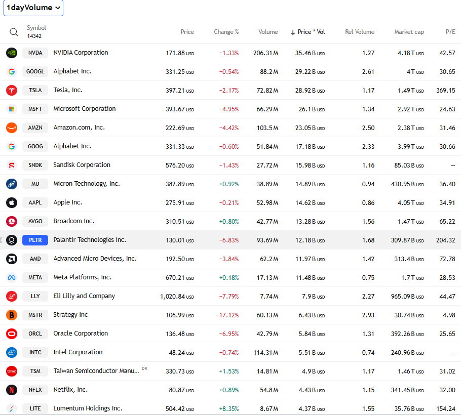Image resolution: width=461 pixels, height=415 pixels.
Task: Click the Microsoft Corporation company name
Action: (85, 109)
